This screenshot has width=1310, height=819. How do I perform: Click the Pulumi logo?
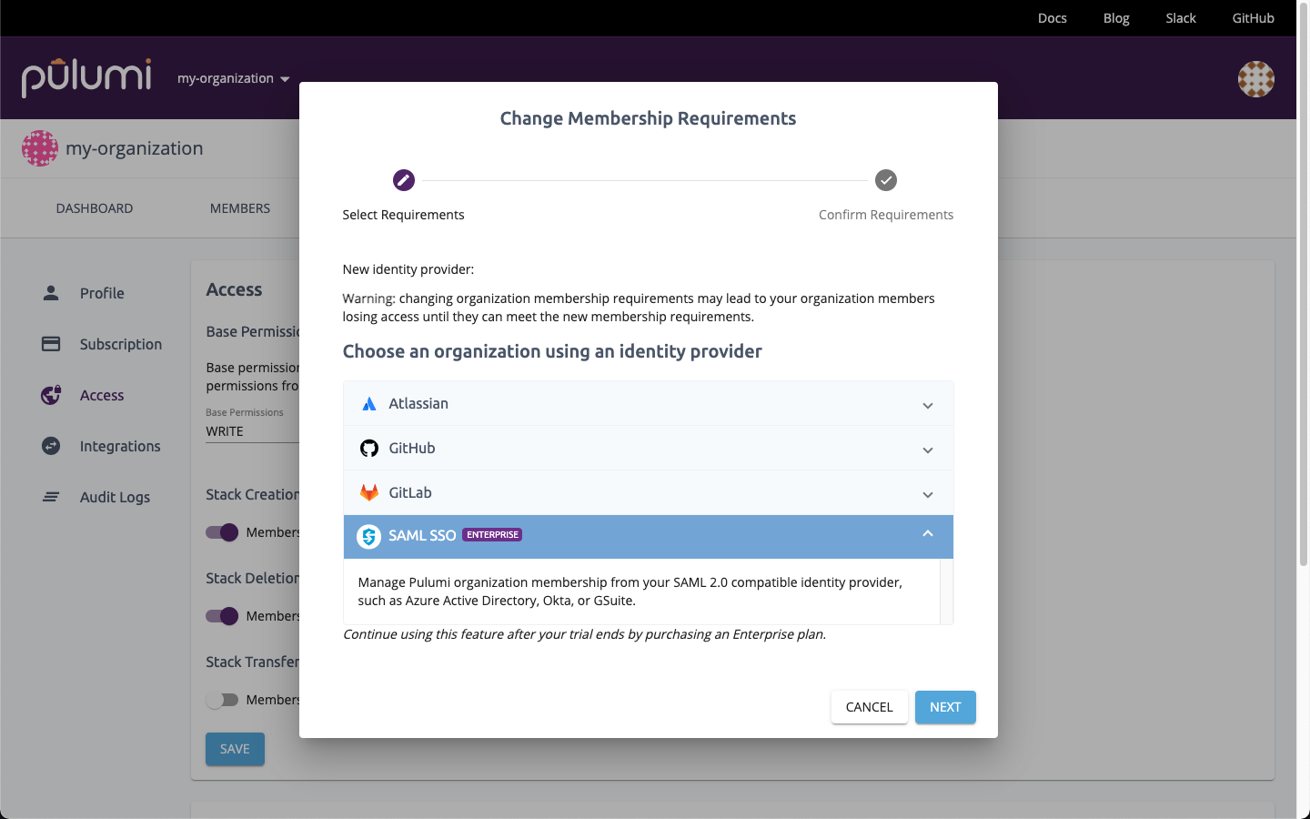[86, 78]
